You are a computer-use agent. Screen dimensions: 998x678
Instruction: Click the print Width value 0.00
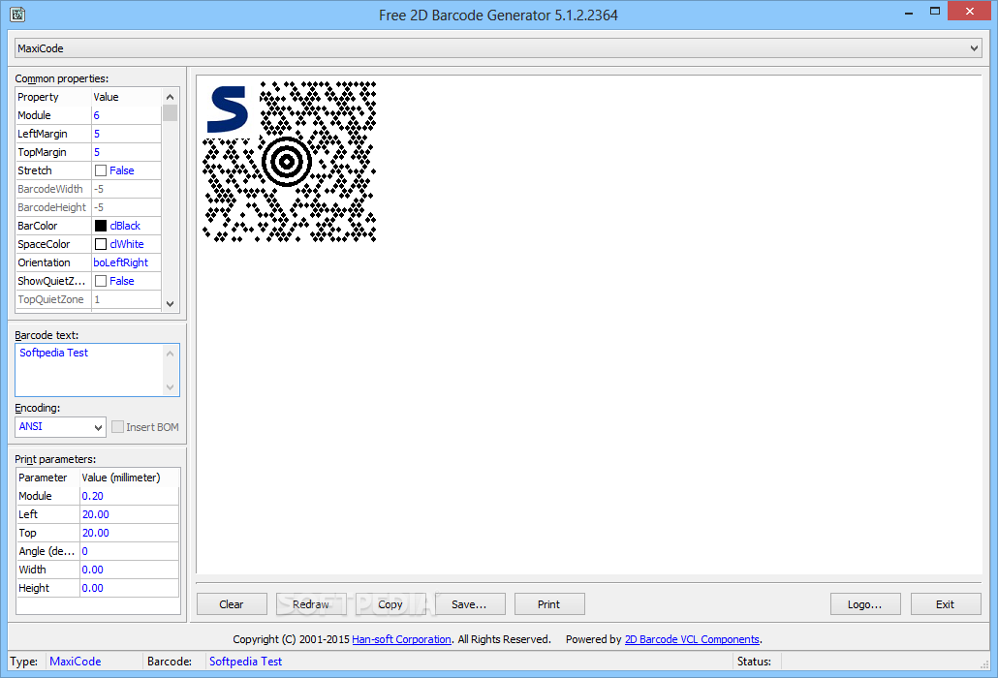click(x=129, y=570)
